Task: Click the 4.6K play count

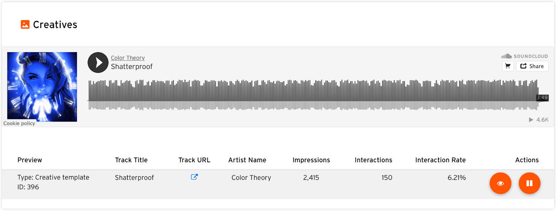Action: click(539, 120)
